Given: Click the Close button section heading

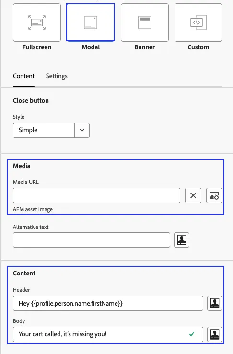Looking at the screenshot, I should tap(31, 100).
